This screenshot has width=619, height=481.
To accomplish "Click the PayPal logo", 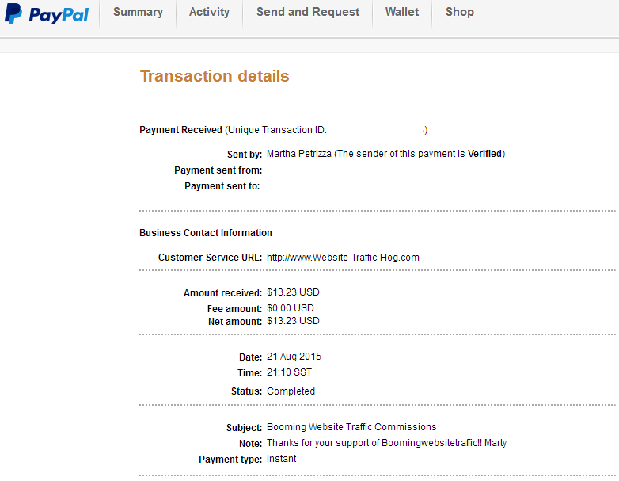I will coord(47,14).
